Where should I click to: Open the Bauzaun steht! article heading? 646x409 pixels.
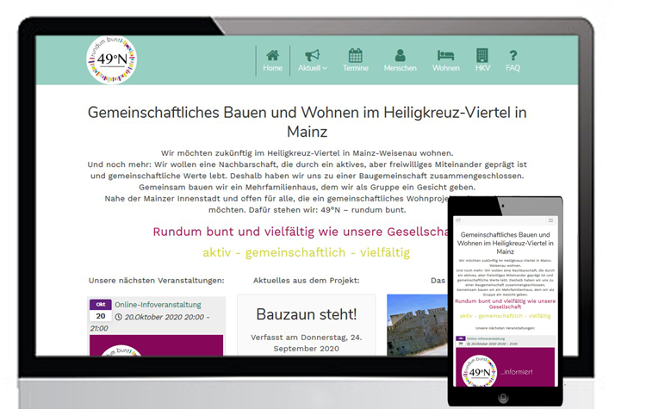[x=306, y=313]
